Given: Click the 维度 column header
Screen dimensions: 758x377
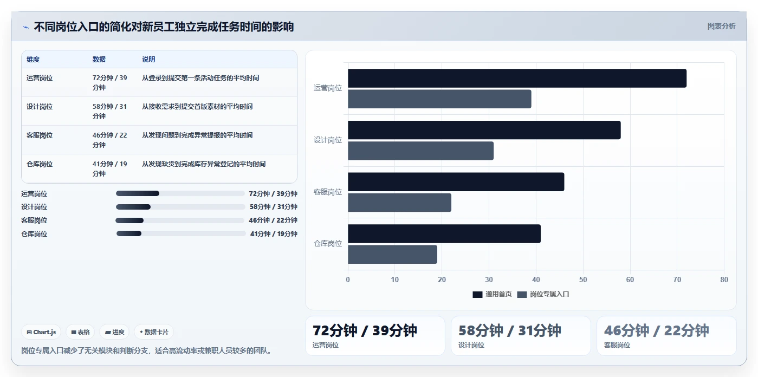Looking at the screenshot, I should pyautogui.click(x=33, y=59).
